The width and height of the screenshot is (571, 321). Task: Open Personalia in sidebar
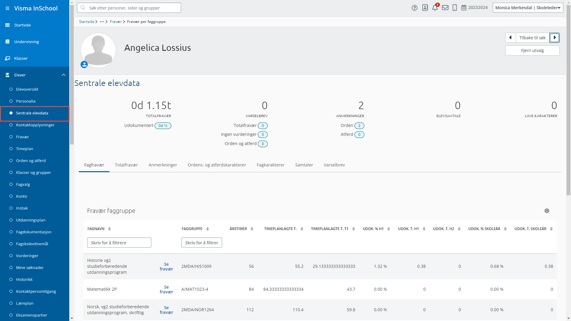(26, 101)
